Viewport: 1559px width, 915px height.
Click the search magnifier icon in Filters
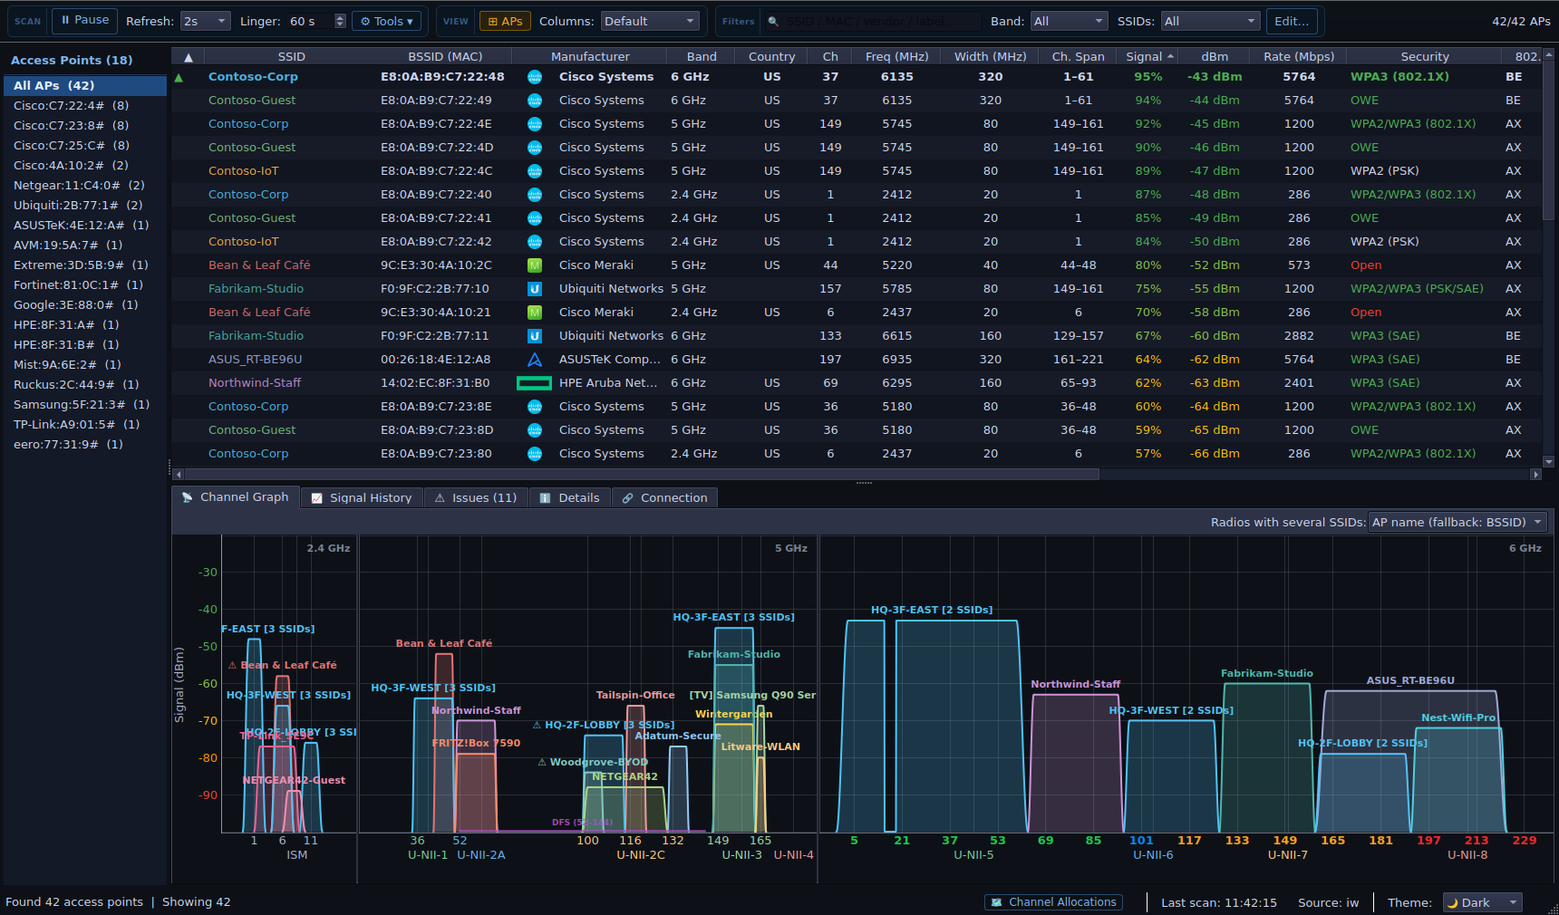pyautogui.click(x=772, y=21)
